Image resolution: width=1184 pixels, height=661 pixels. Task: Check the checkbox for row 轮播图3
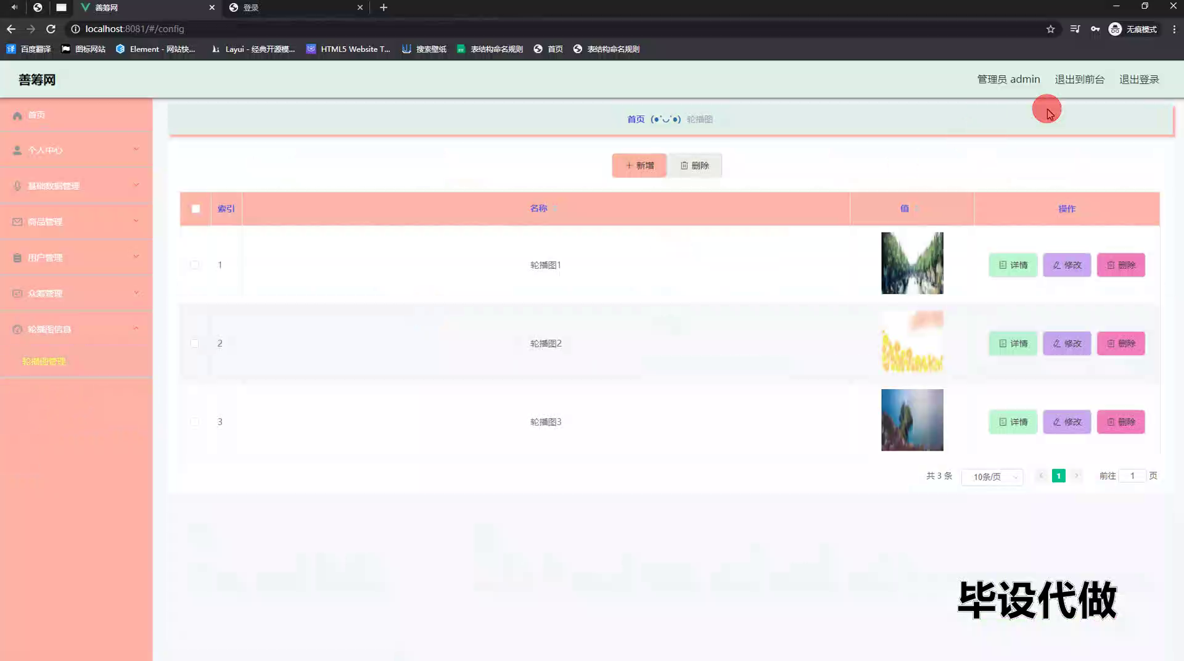[195, 422]
